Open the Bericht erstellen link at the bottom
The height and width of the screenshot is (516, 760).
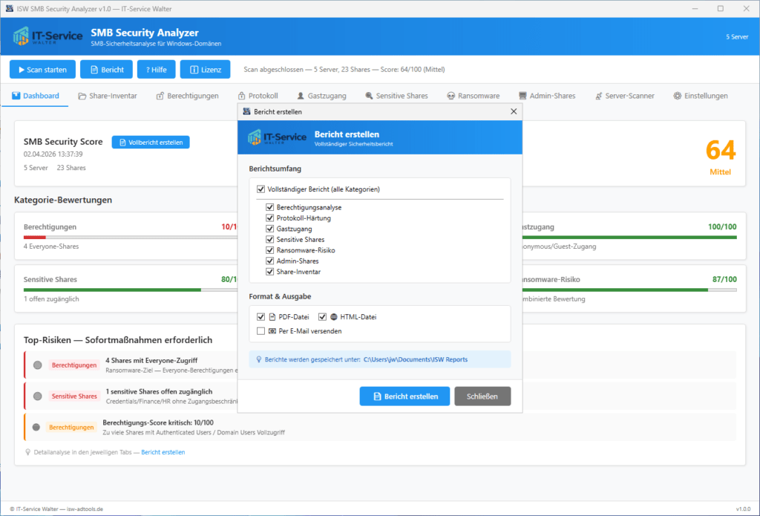tap(163, 451)
